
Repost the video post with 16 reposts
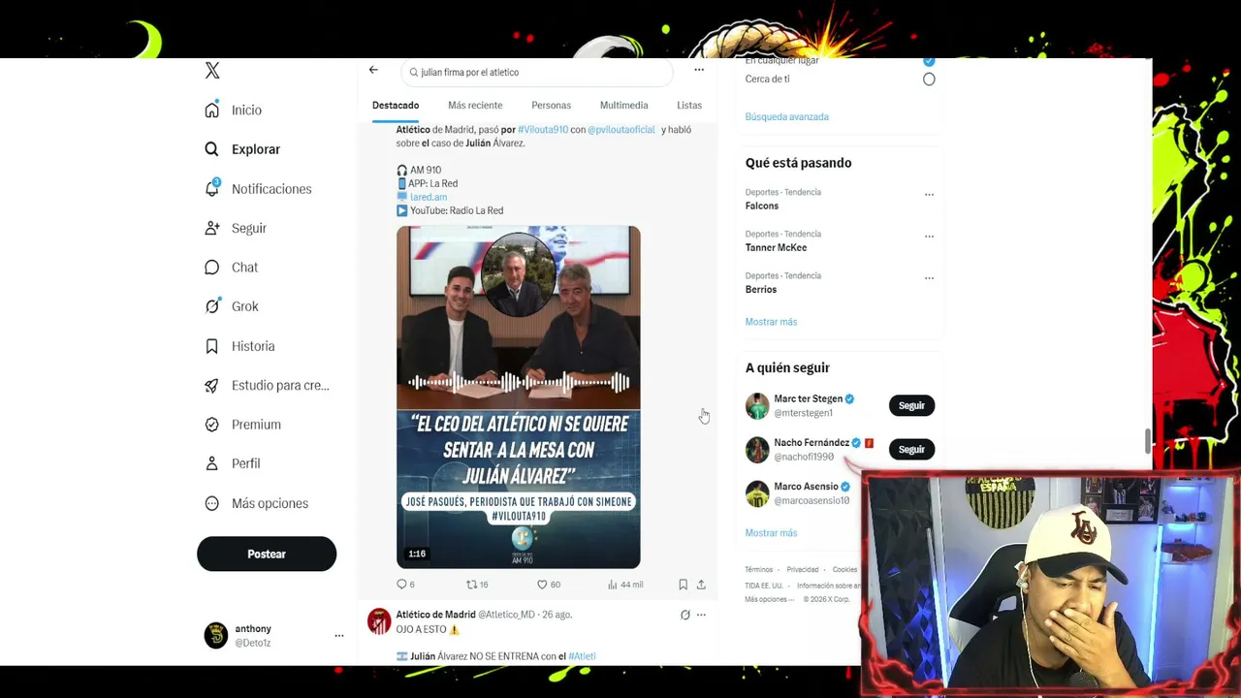(477, 585)
